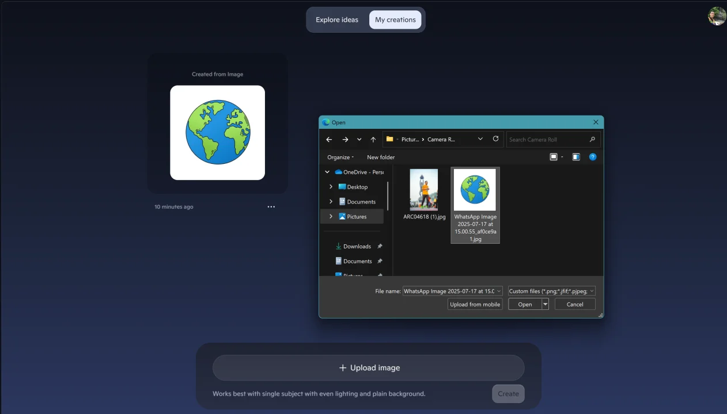
Task: Click the ARC04618 (1).jpg file name
Action: 425,217
